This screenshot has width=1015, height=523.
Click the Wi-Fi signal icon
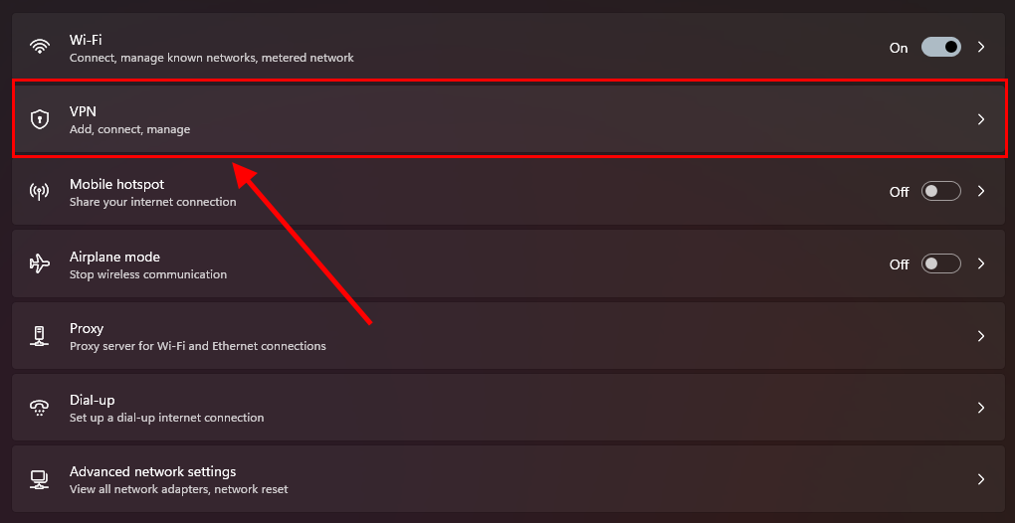40,47
